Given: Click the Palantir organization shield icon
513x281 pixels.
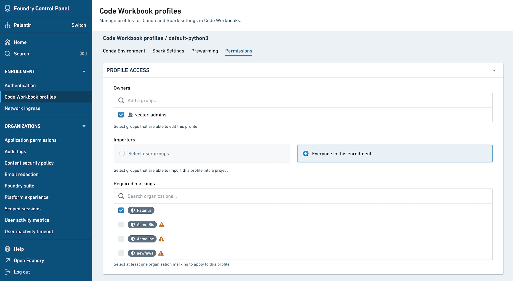Looking at the screenshot, I should pos(133,210).
